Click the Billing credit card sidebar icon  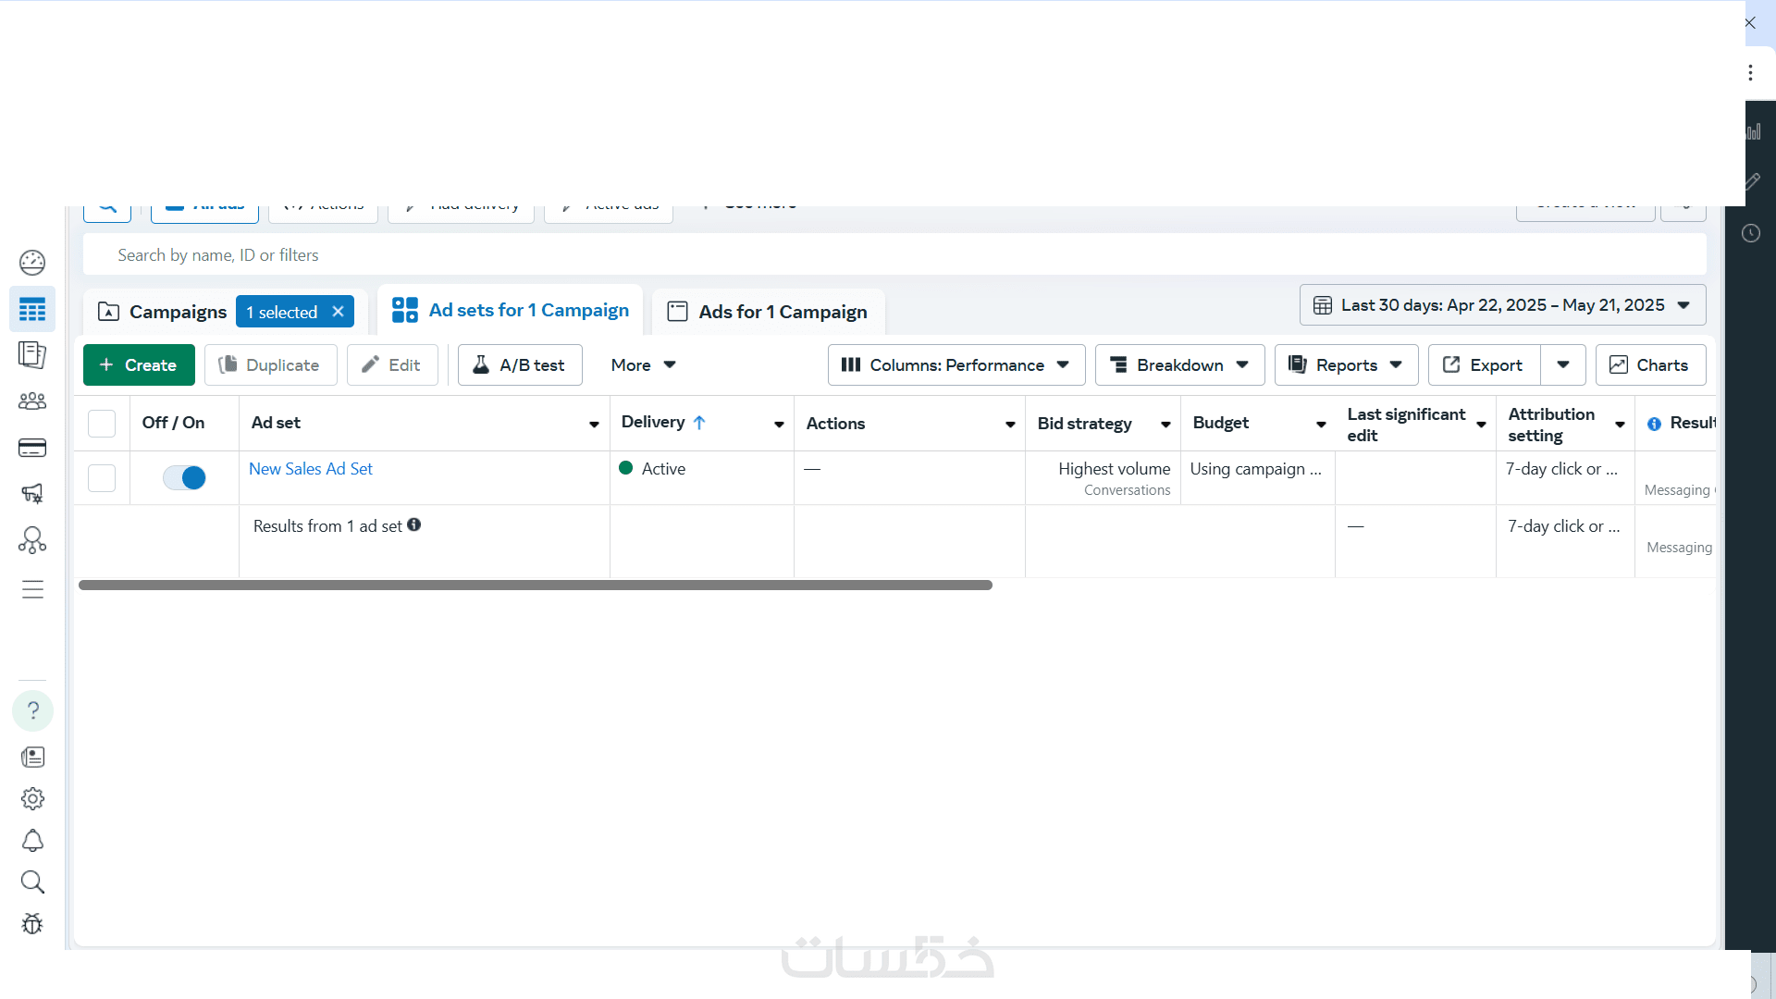32,448
